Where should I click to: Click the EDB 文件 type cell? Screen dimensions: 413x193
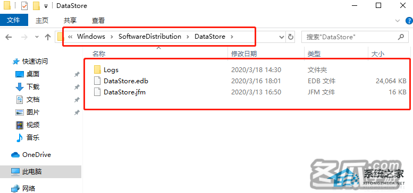point(322,81)
